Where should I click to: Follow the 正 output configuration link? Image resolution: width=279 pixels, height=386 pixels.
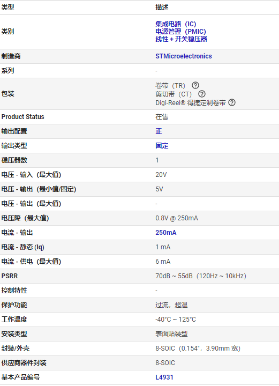pos(159,131)
